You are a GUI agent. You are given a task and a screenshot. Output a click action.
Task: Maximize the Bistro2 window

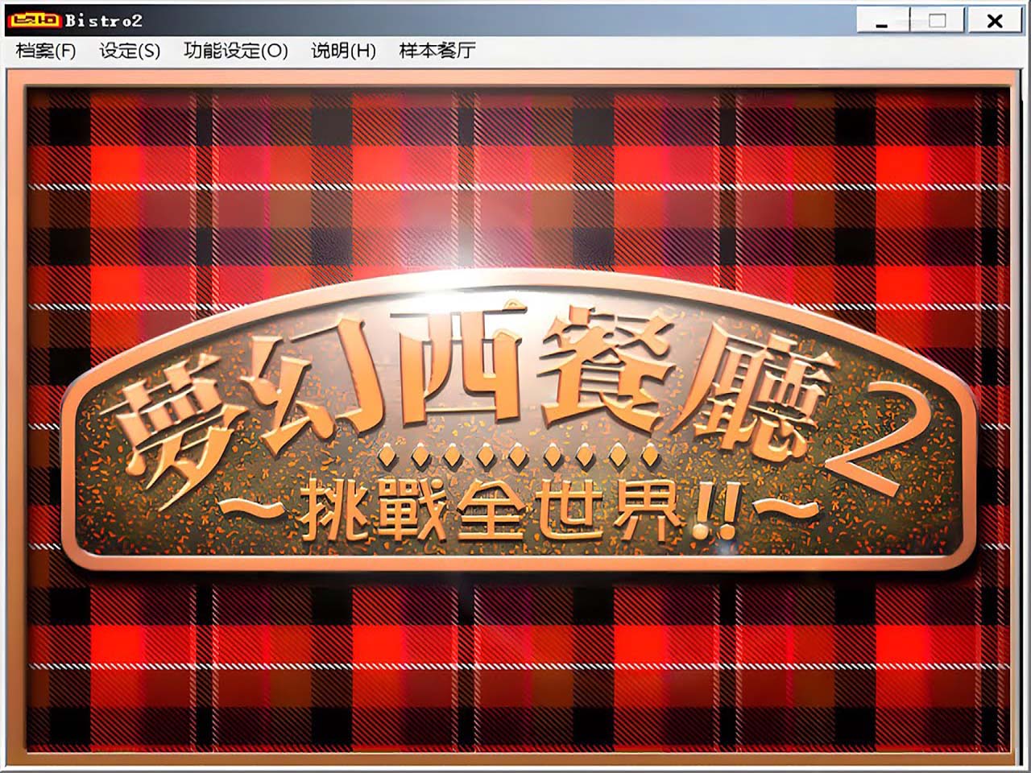[938, 21]
